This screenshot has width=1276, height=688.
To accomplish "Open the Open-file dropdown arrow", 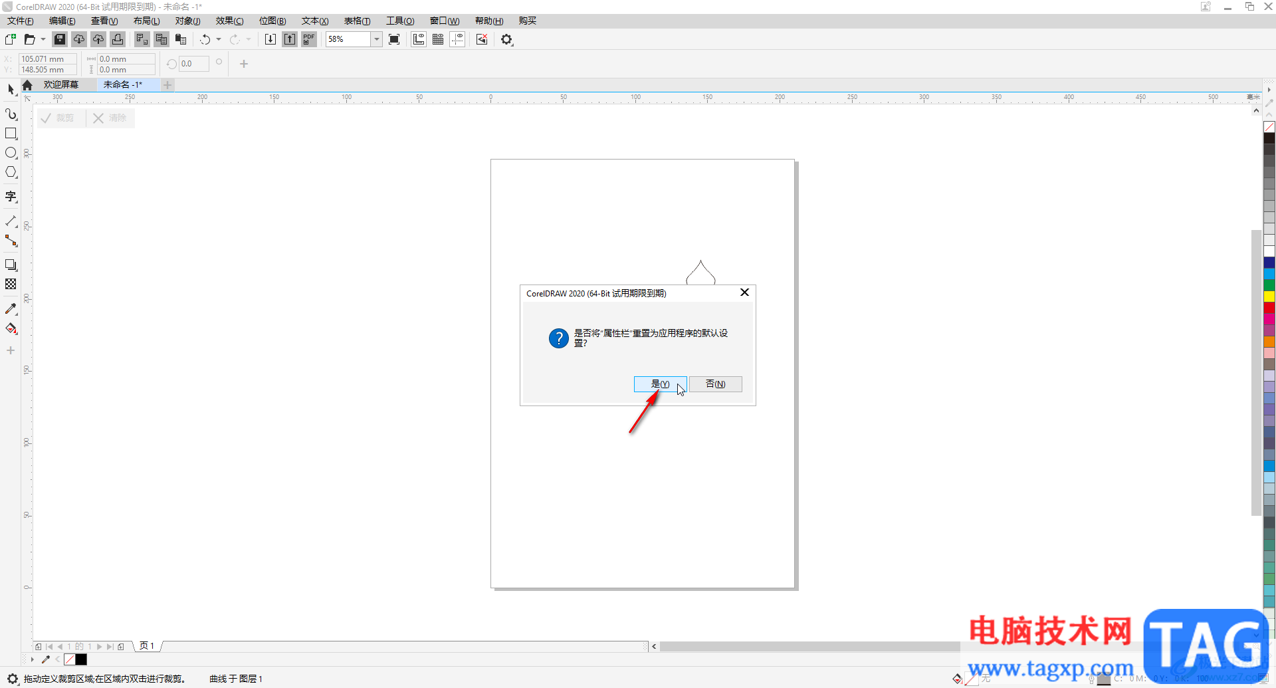I will (43, 39).
